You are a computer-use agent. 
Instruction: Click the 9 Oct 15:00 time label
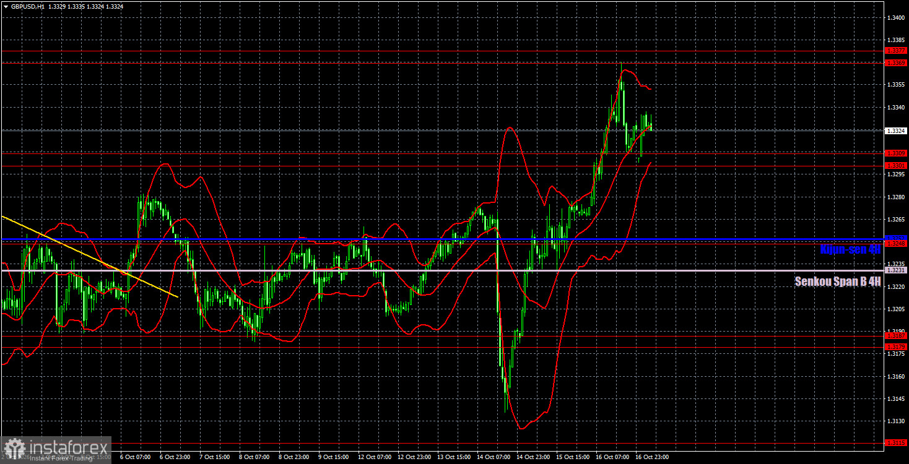point(333,457)
